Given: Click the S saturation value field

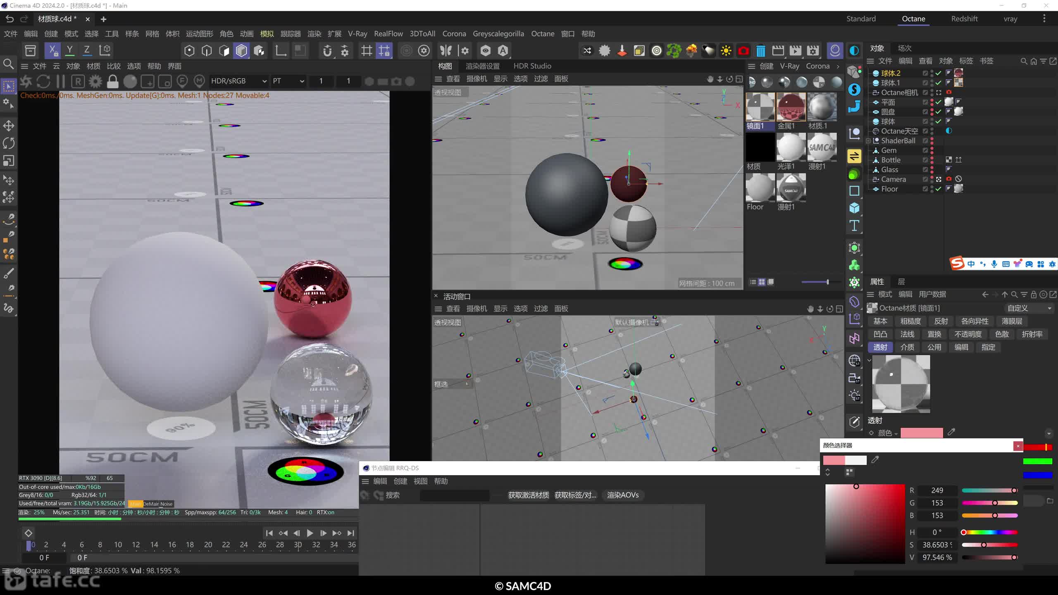Looking at the screenshot, I should (x=937, y=545).
